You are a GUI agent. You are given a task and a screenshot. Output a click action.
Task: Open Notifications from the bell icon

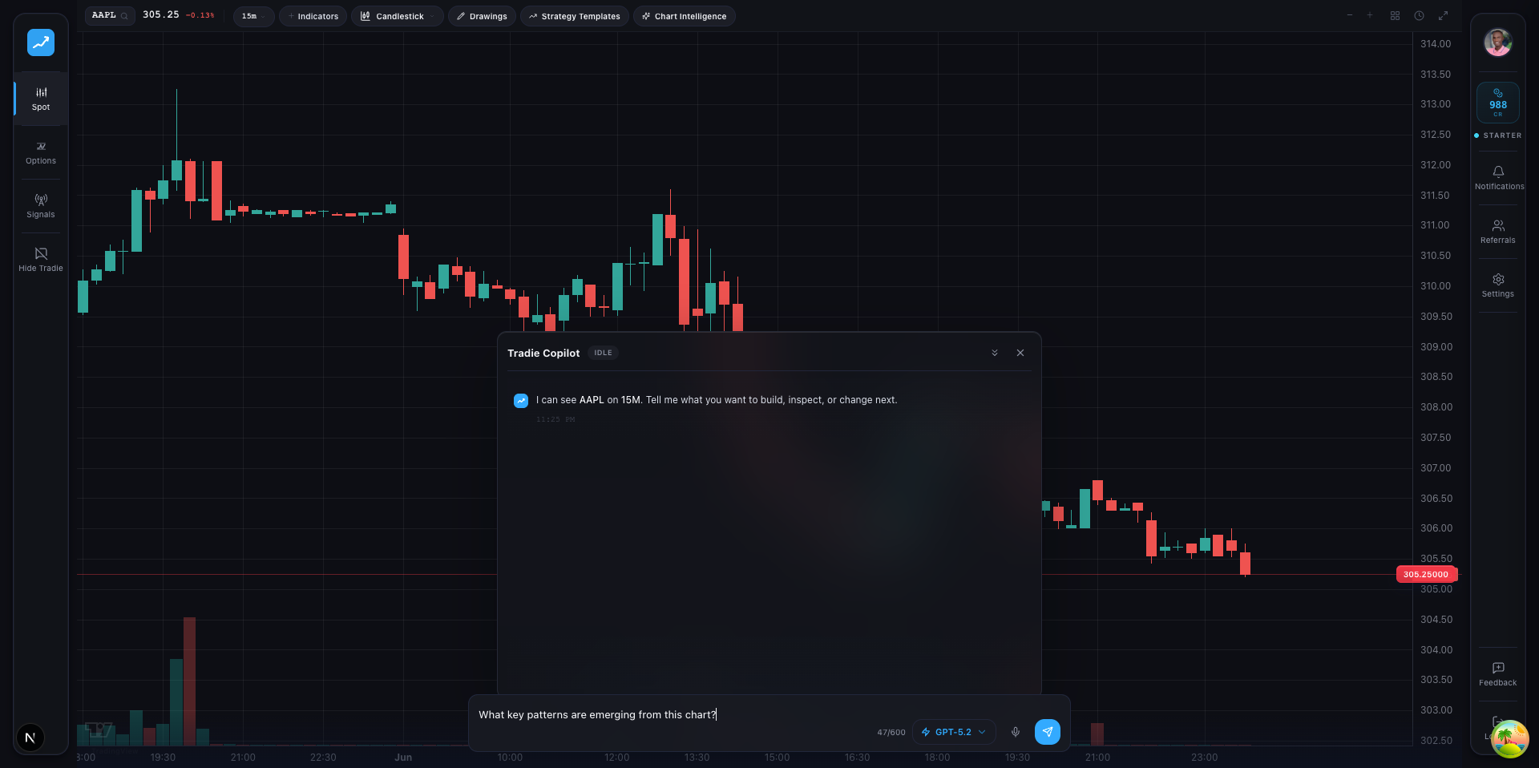(1498, 178)
